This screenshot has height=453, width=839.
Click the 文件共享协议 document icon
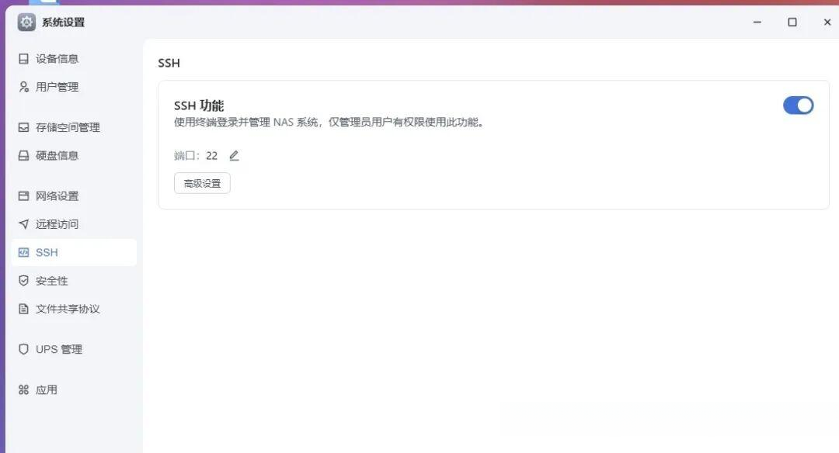[23, 309]
